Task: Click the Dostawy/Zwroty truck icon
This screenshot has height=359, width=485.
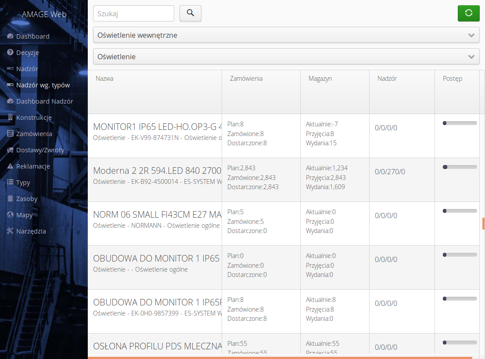Action: coord(11,150)
